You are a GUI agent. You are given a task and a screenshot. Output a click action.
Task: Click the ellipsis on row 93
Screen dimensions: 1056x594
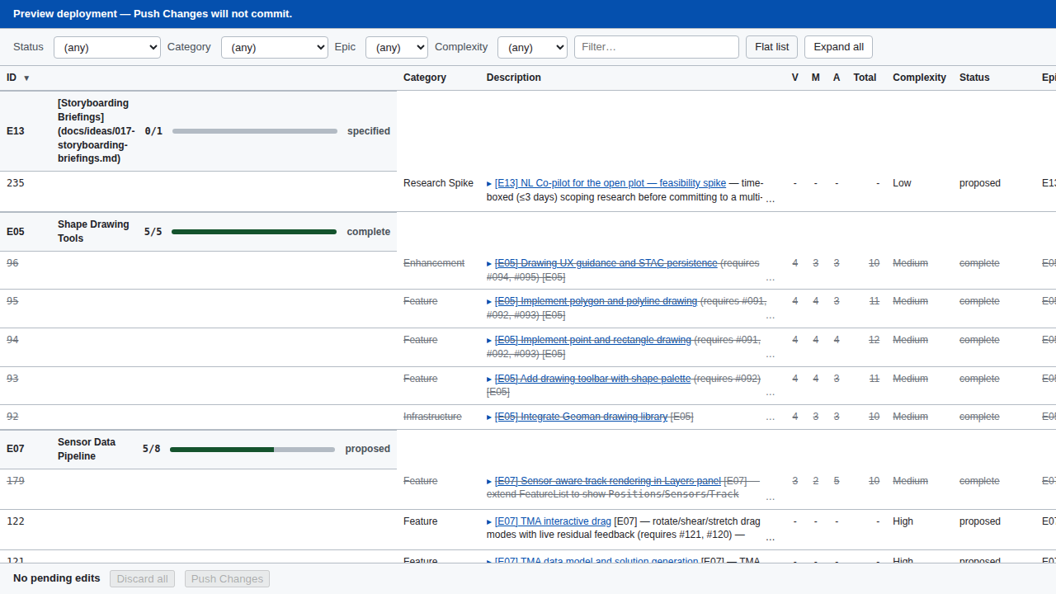(771, 393)
